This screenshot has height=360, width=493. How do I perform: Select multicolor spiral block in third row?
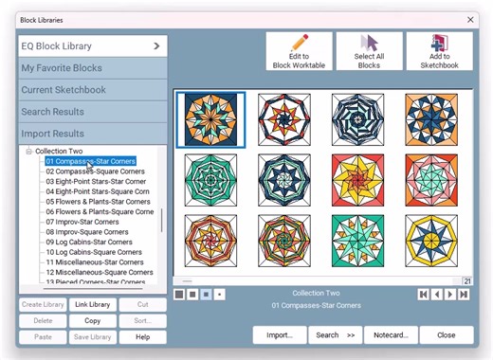284,241
